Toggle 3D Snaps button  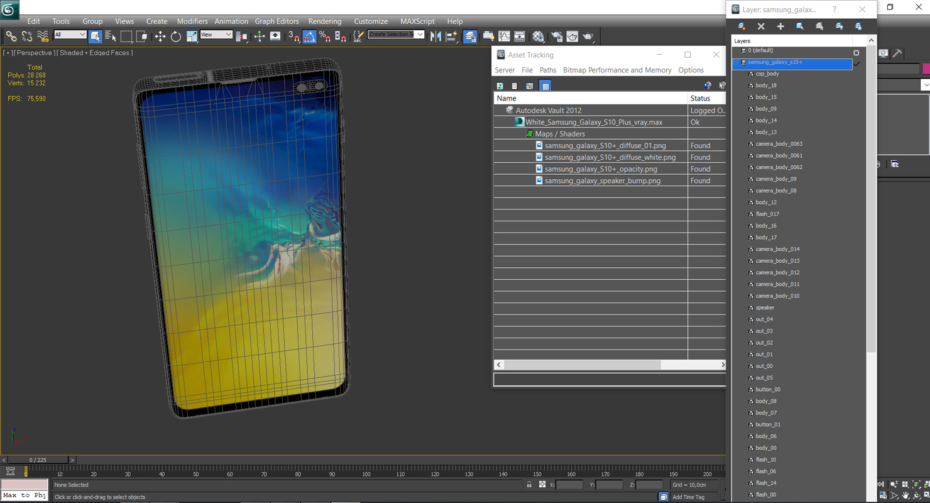pos(293,36)
